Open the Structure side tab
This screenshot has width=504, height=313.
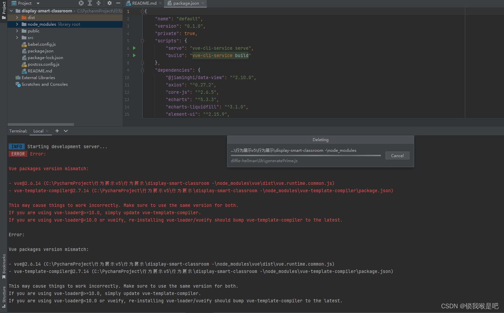point(4,297)
